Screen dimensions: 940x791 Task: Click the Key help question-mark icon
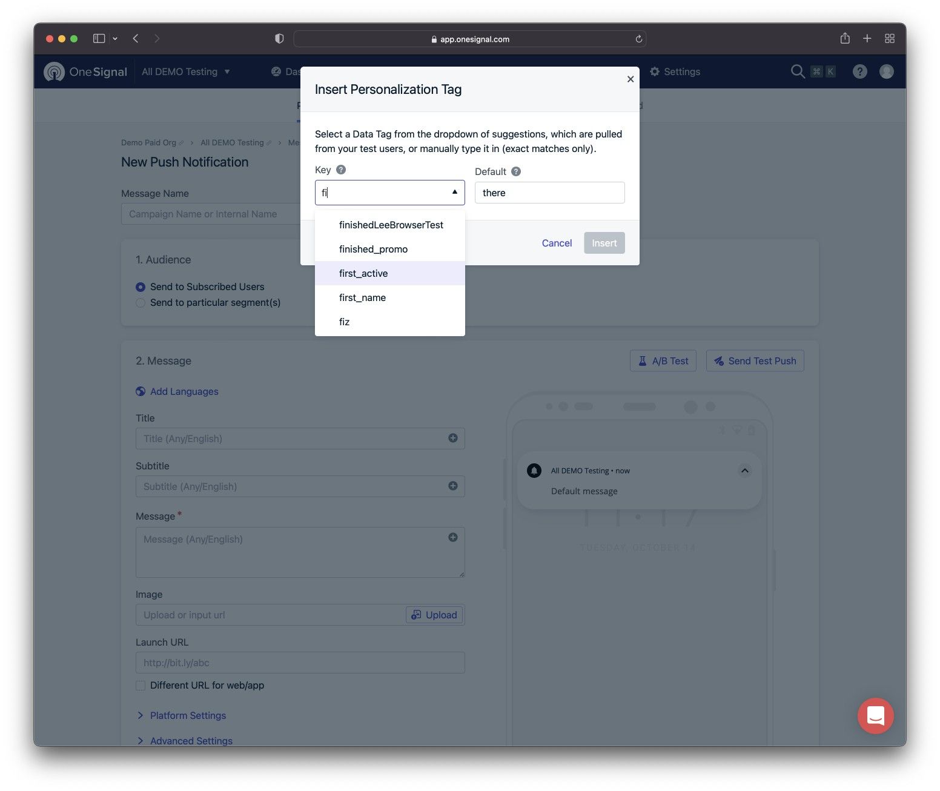click(341, 170)
